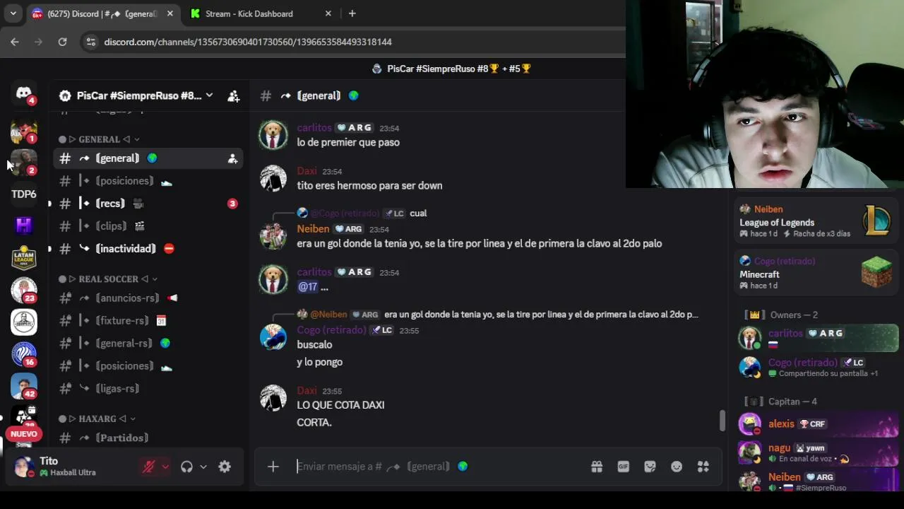Open server dropdown PisCar #SiempreRuso

pyautogui.click(x=136, y=95)
